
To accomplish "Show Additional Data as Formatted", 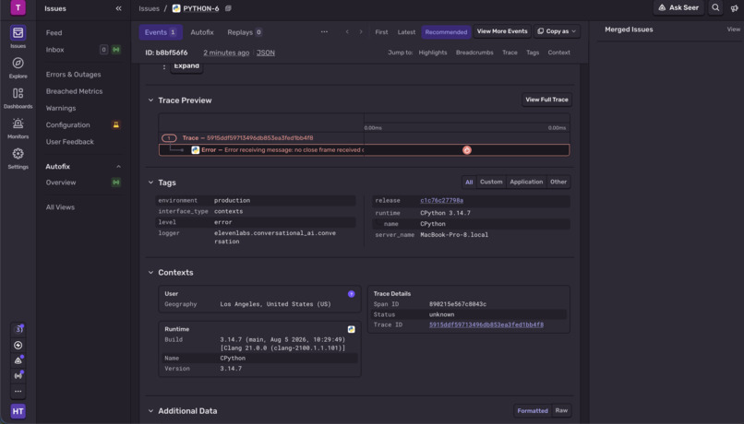I will coord(533,411).
